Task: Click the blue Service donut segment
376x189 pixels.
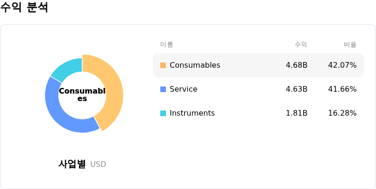Action: [61, 112]
